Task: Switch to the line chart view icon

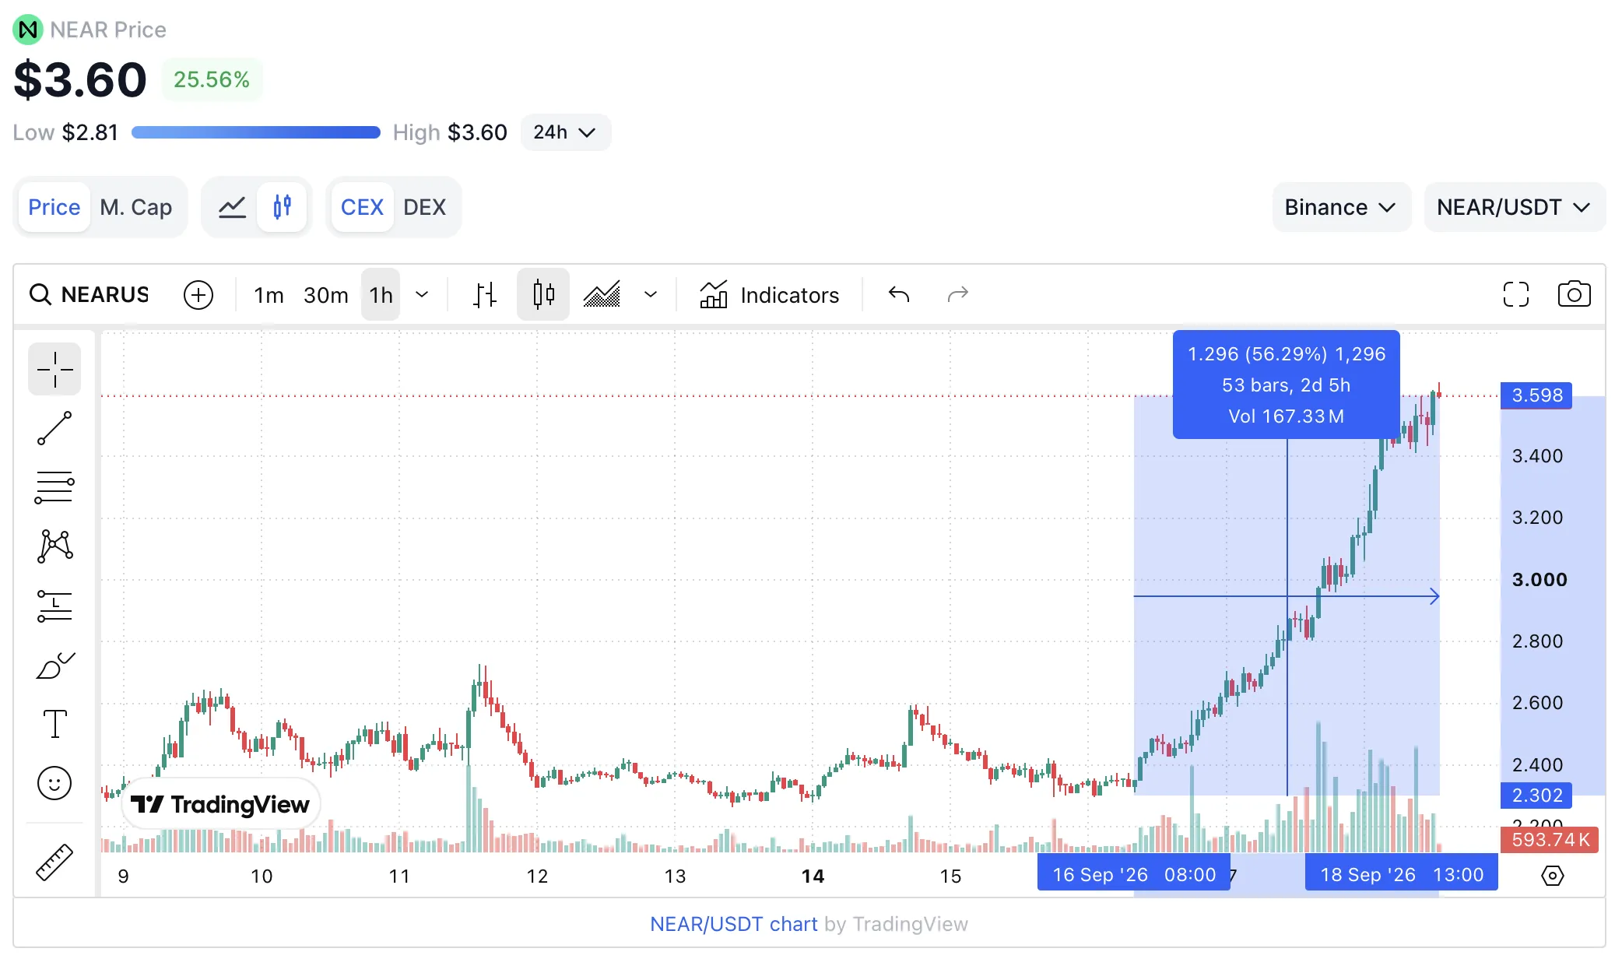Action: pos(232,207)
